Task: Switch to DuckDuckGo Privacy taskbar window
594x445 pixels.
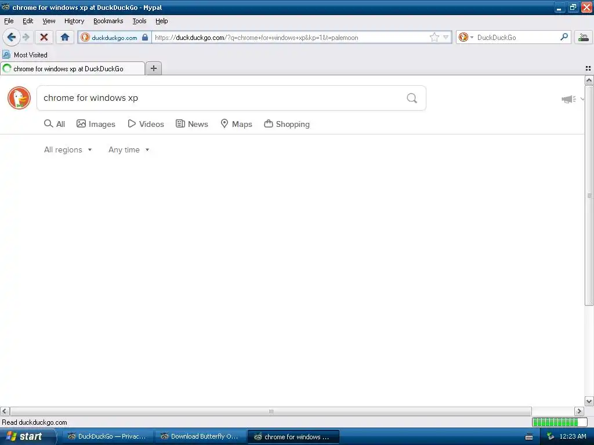Action: click(x=108, y=437)
